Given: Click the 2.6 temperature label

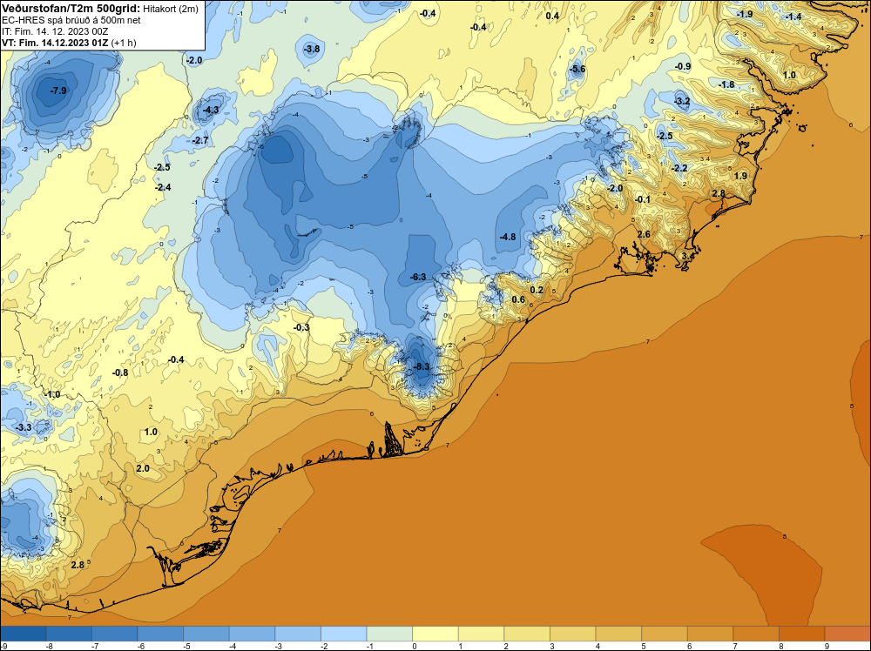Looking at the screenshot, I should [644, 234].
